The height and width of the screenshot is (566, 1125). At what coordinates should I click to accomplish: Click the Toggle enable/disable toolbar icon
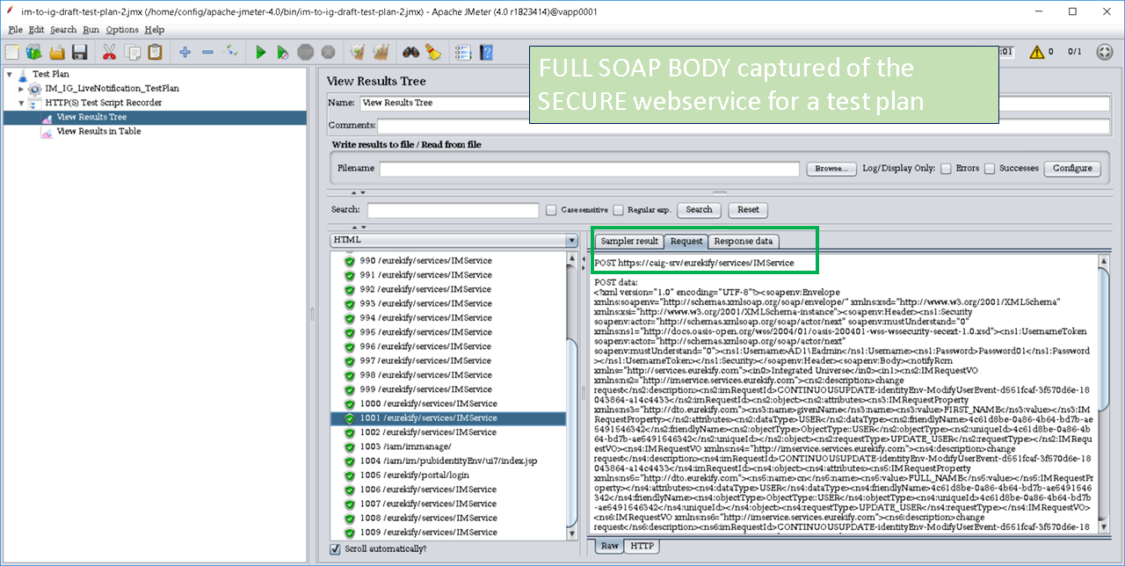click(x=231, y=53)
